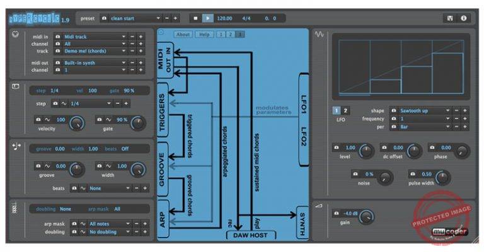Click the modulation wave icon beside width
The height and width of the screenshot is (252, 484).
tap(108, 166)
